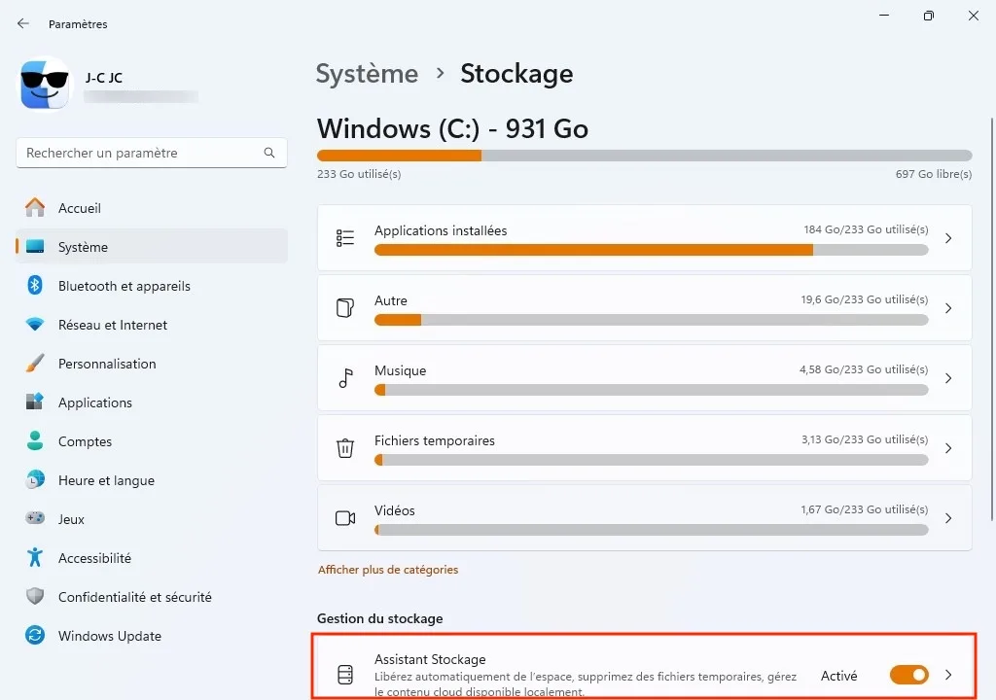Go to Accueil settings page
The width and height of the screenshot is (996, 700).
[151, 208]
